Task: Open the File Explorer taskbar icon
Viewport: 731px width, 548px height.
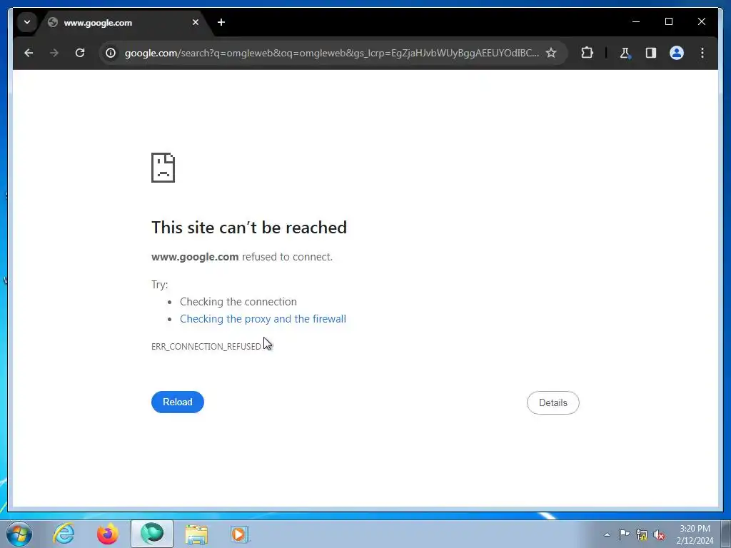Action: (x=196, y=534)
